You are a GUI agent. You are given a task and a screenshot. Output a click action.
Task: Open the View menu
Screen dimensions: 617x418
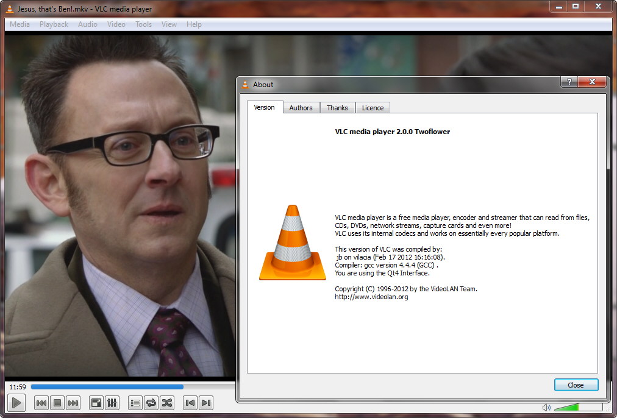[x=169, y=24]
